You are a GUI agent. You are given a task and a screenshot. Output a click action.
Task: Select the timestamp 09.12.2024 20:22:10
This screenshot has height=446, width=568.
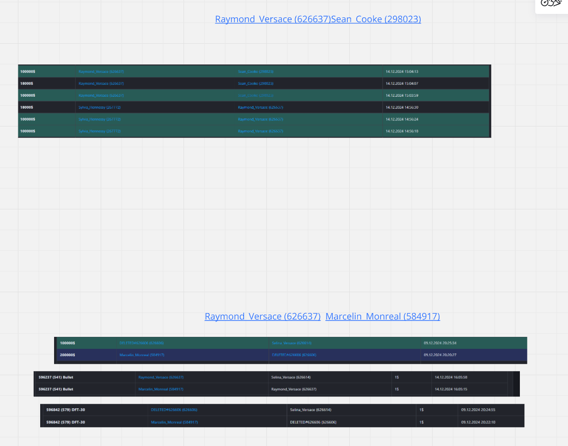click(x=478, y=422)
